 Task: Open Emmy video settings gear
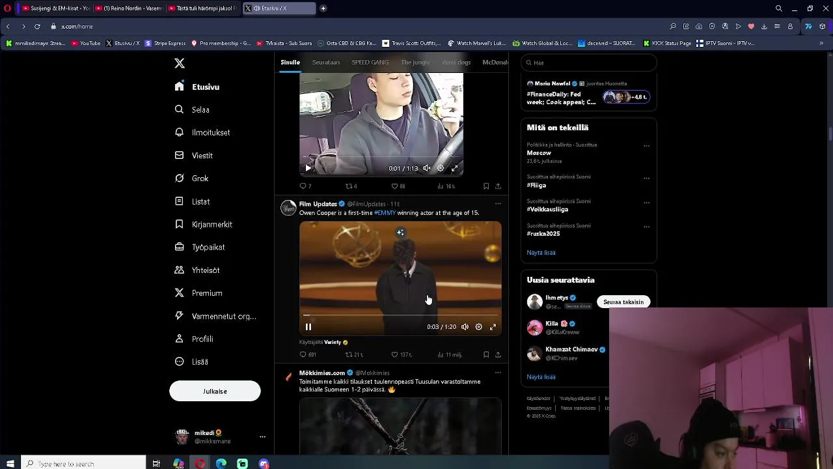pyautogui.click(x=479, y=327)
